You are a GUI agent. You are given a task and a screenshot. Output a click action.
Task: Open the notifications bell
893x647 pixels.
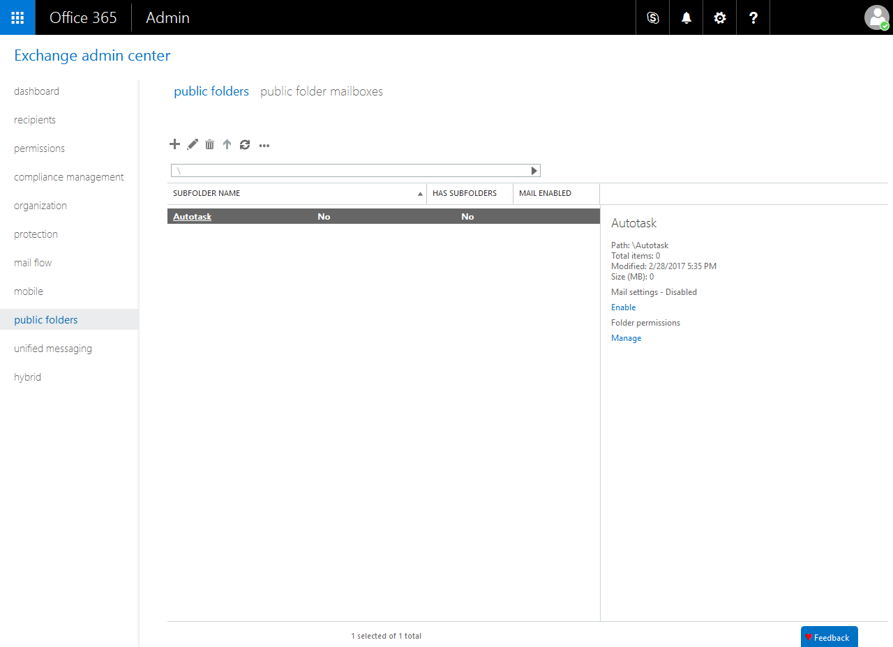click(686, 17)
